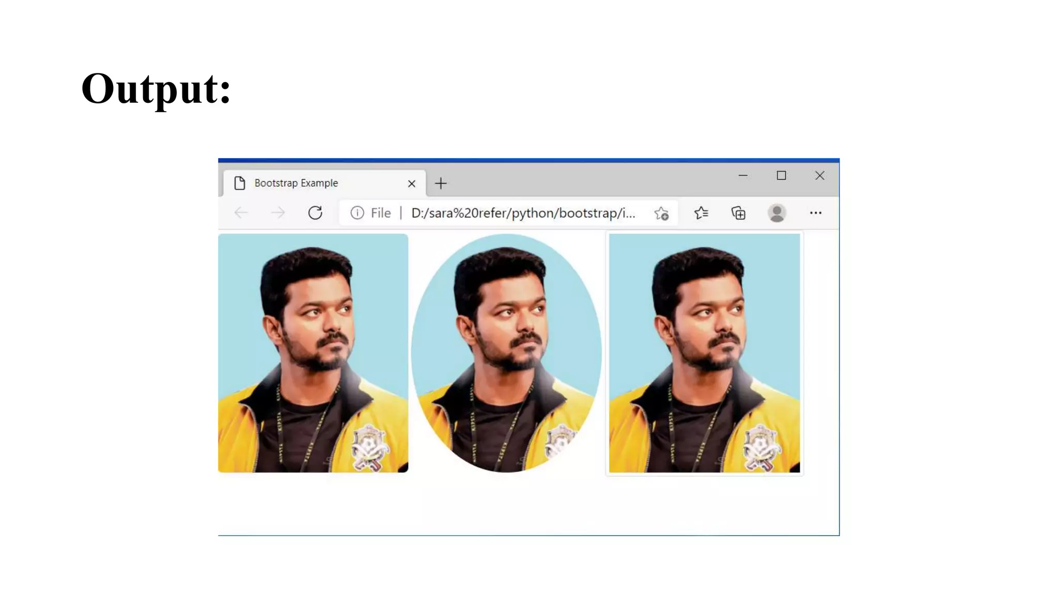Open Settings and more menu
Image resolution: width=1058 pixels, height=595 pixels.
(x=815, y=213)
